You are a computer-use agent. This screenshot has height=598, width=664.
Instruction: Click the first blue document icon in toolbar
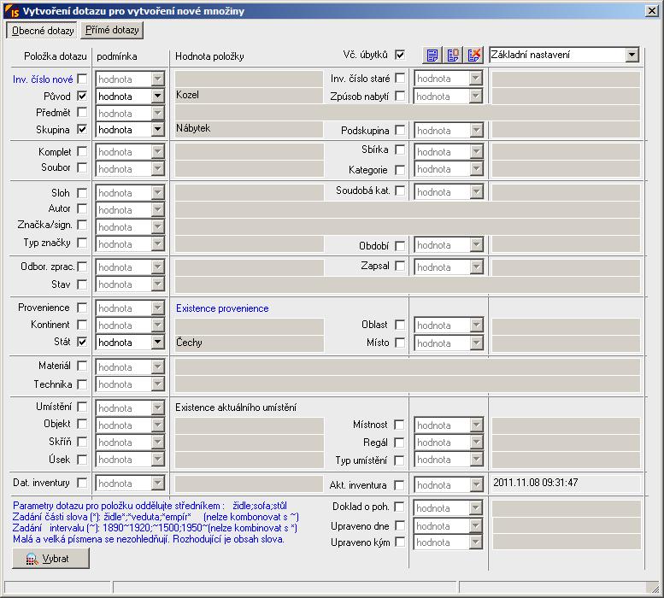pyautogui.click(x=432, y=55)
